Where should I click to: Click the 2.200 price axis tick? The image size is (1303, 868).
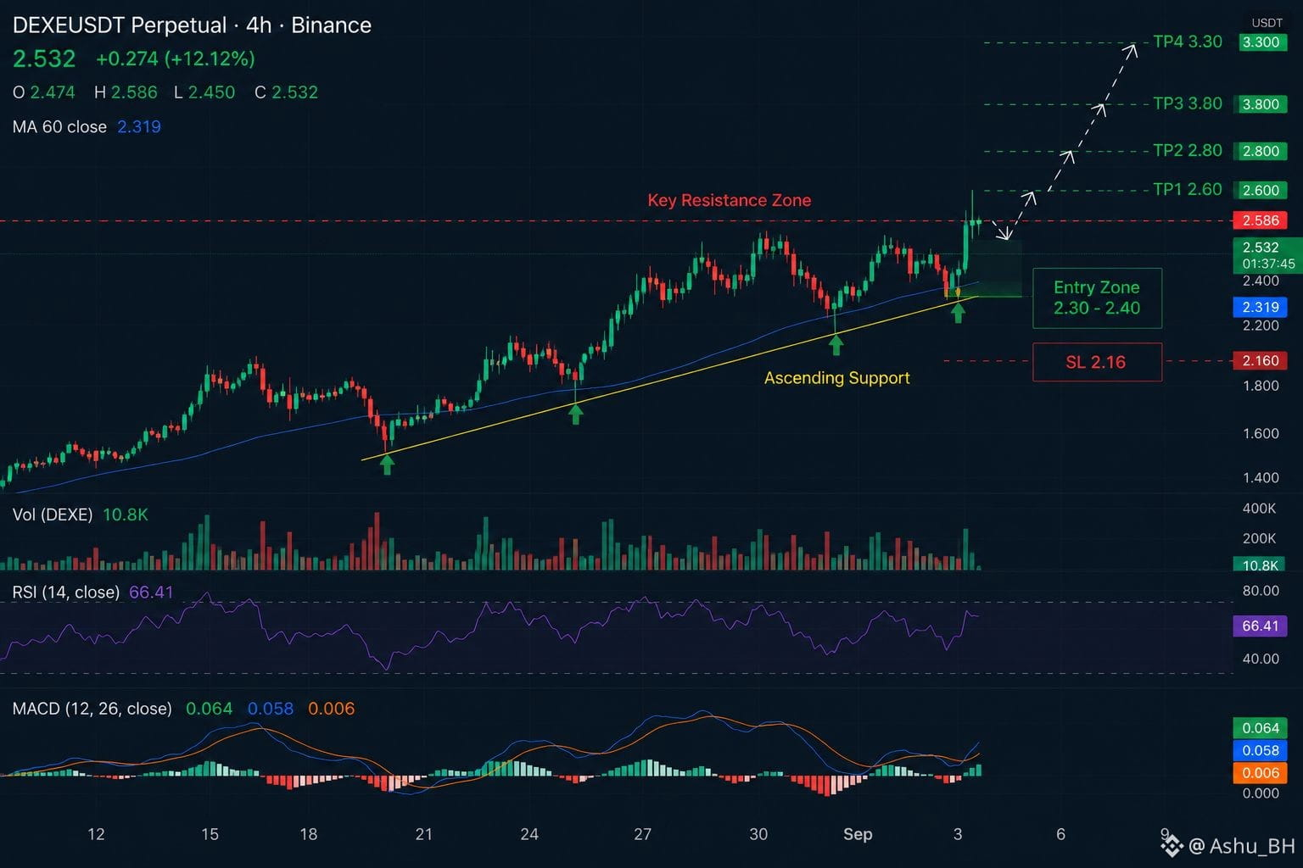(x=1261, y=325)
